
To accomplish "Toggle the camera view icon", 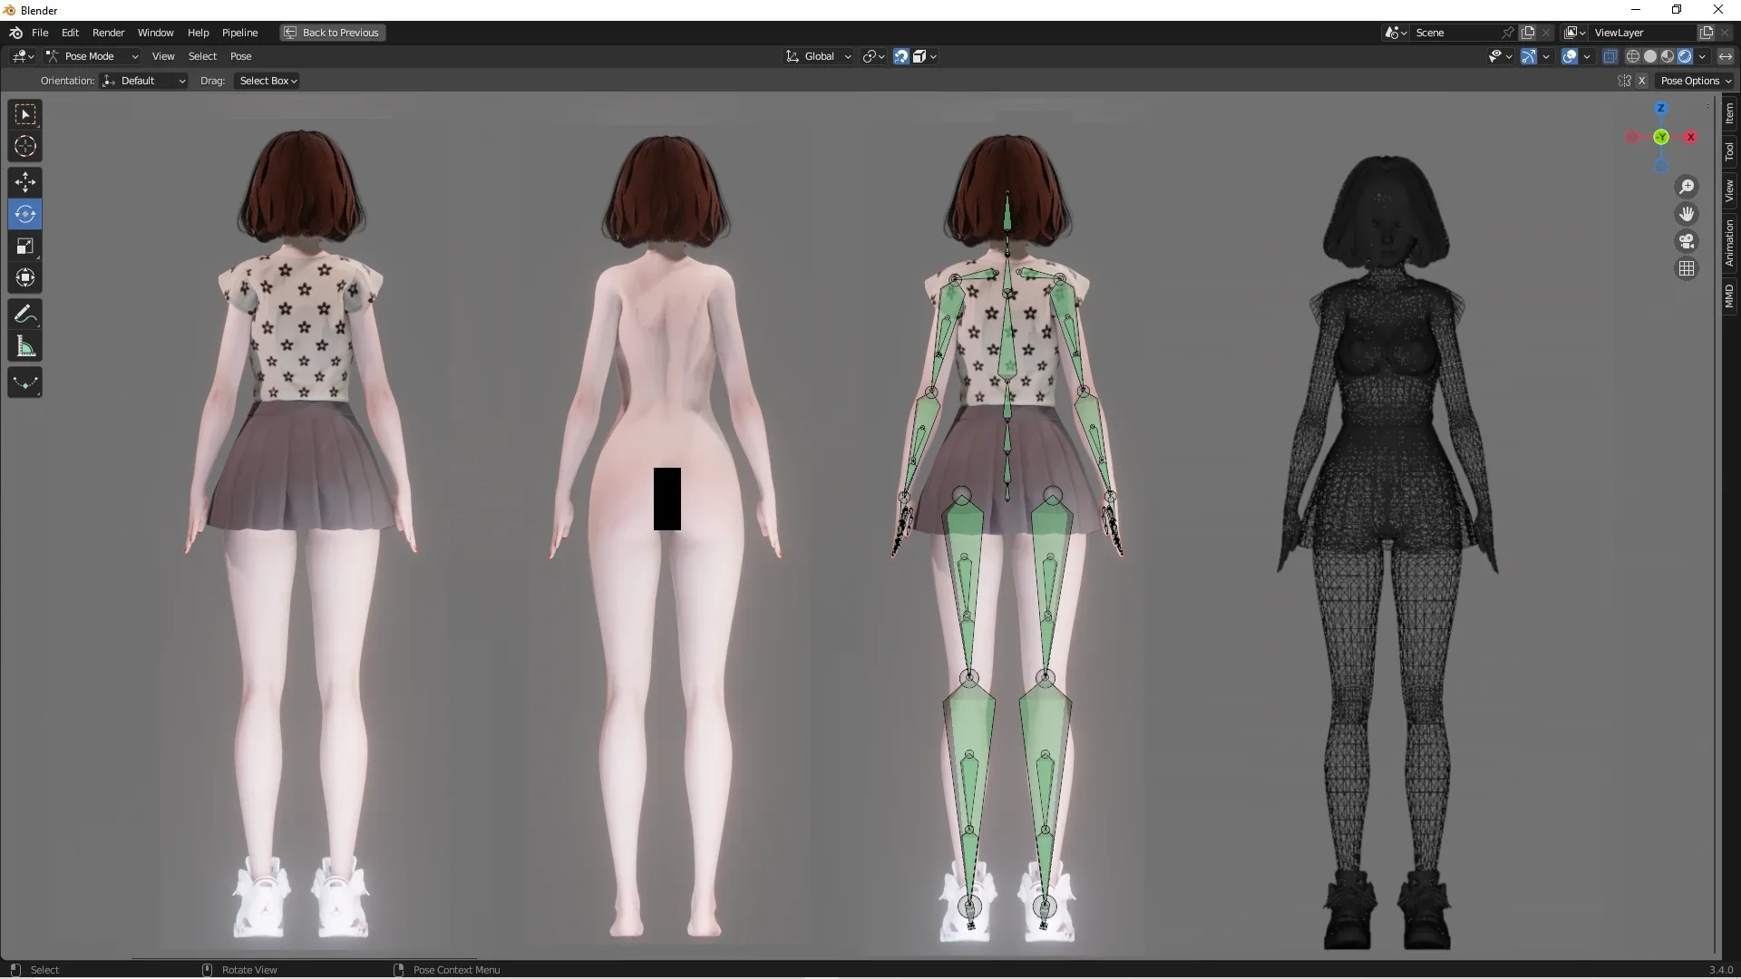I will coord(1687,241).
